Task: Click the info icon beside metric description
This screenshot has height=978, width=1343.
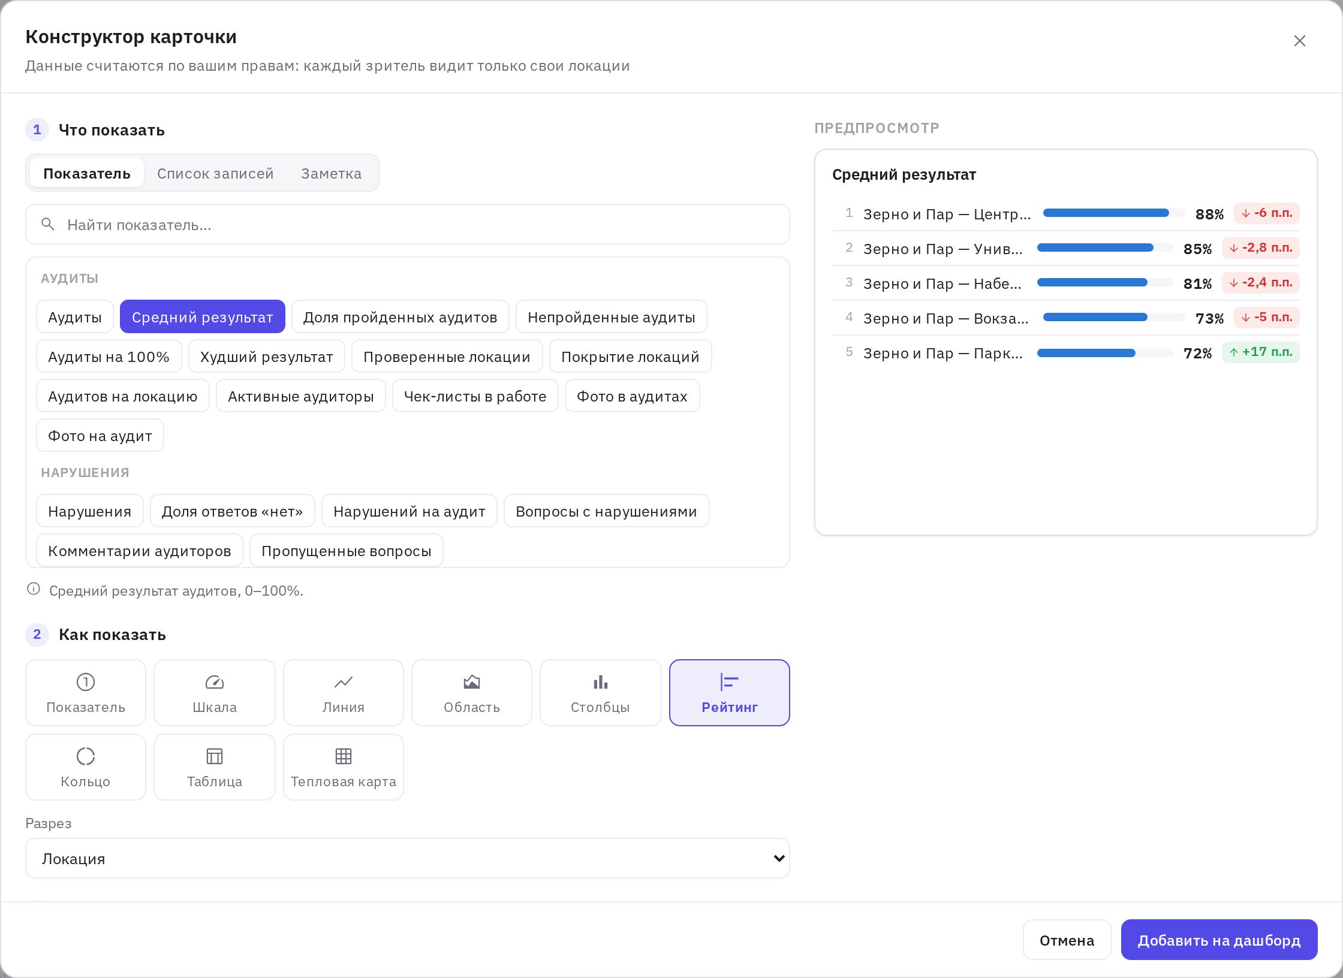Action: [34, 589]
